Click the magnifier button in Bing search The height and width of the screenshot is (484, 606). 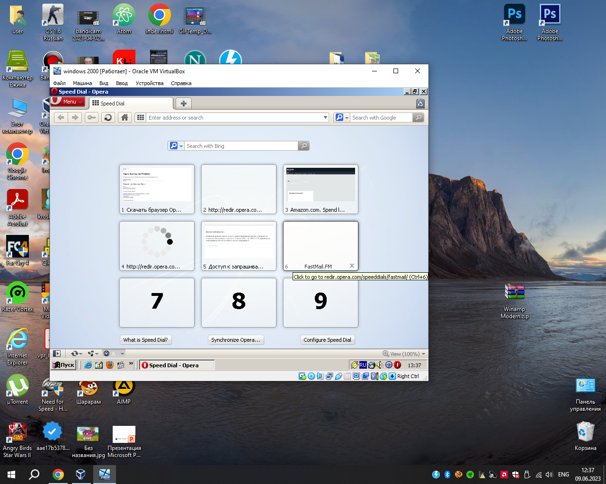click(303, 146)
